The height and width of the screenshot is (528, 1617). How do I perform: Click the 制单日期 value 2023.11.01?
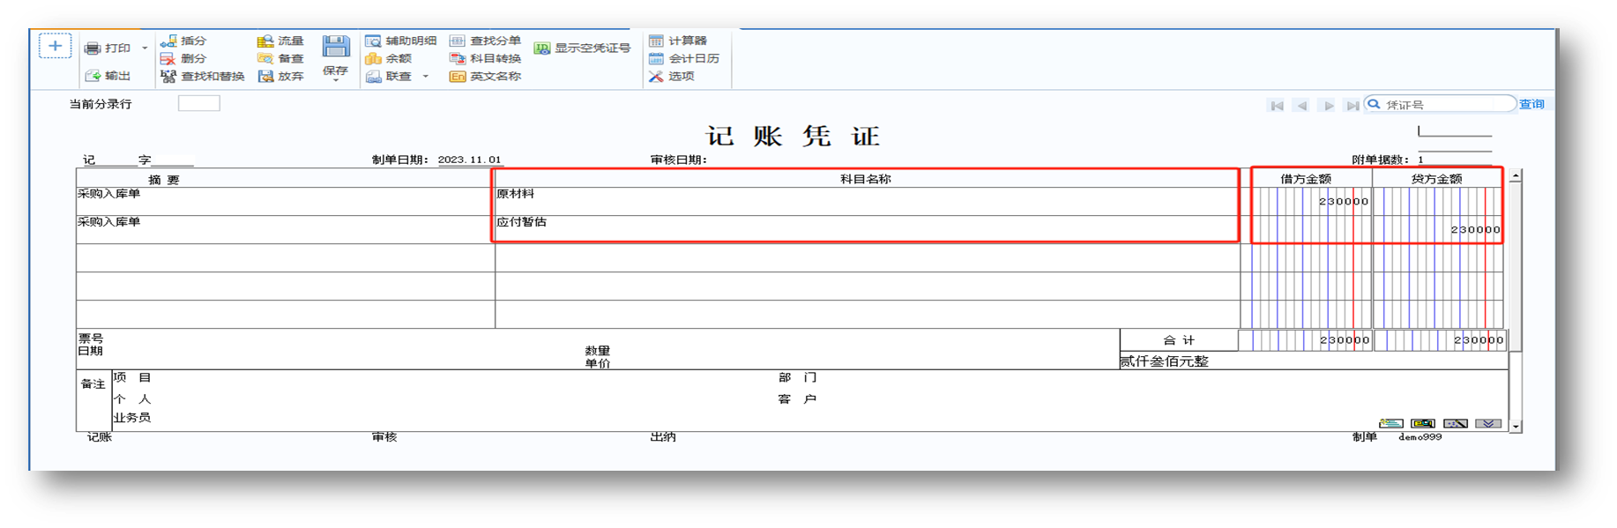point(470,160)
